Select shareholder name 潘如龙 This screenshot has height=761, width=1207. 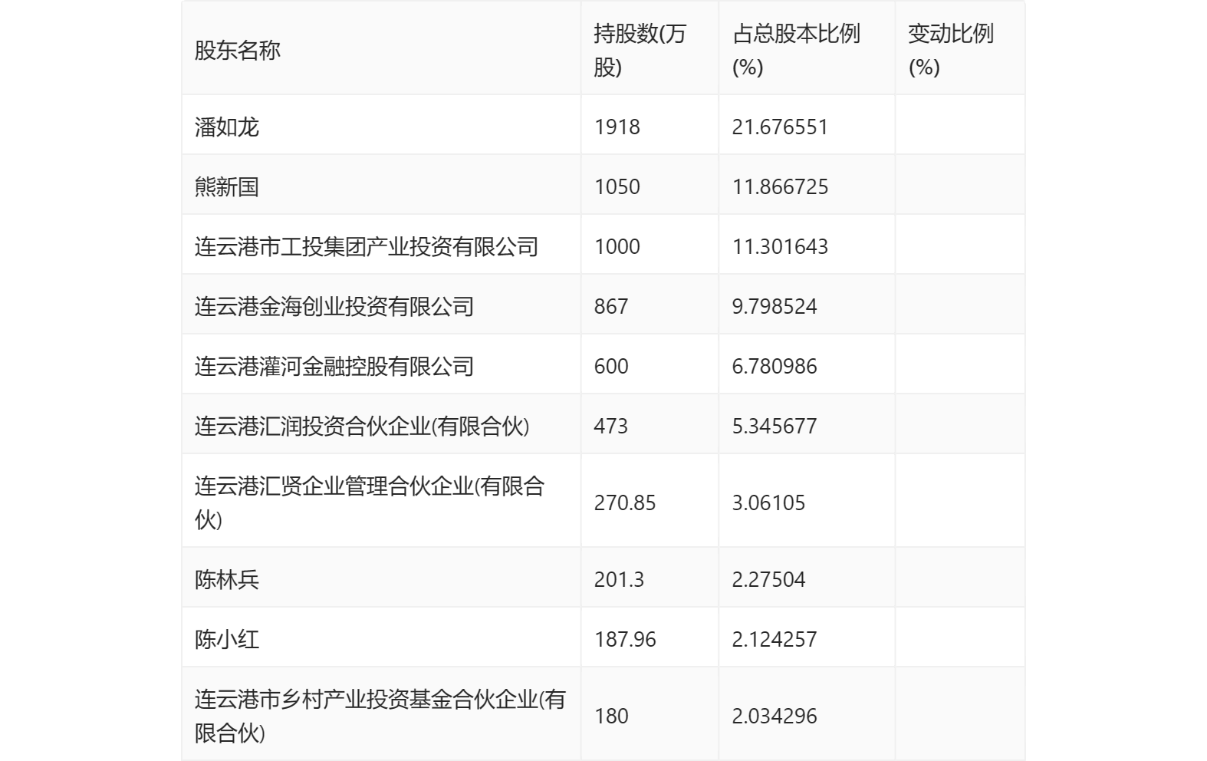(227, 127)
